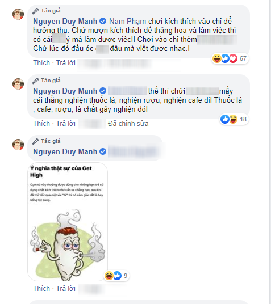
Task: Open reactions on the first comment showing 67
Action: point(230,58)
